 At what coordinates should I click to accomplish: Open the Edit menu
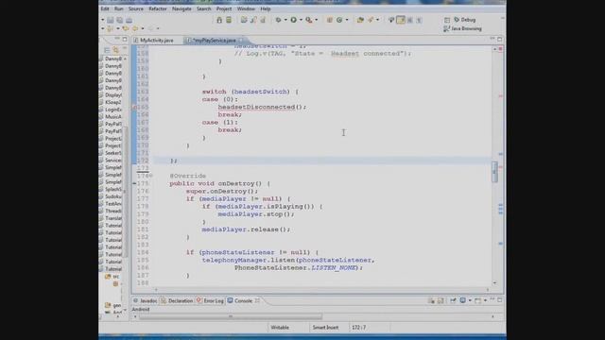tap(105, 8)
